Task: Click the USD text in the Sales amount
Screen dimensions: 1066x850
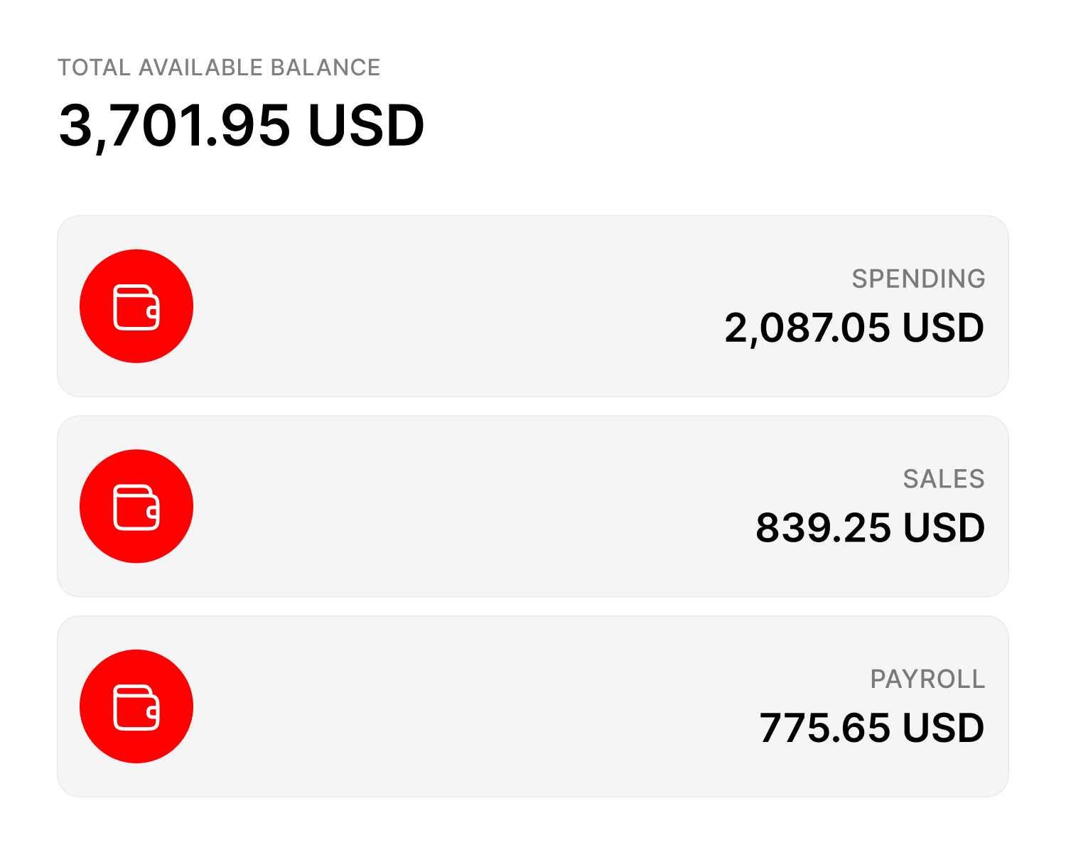Action: point(943,528)
